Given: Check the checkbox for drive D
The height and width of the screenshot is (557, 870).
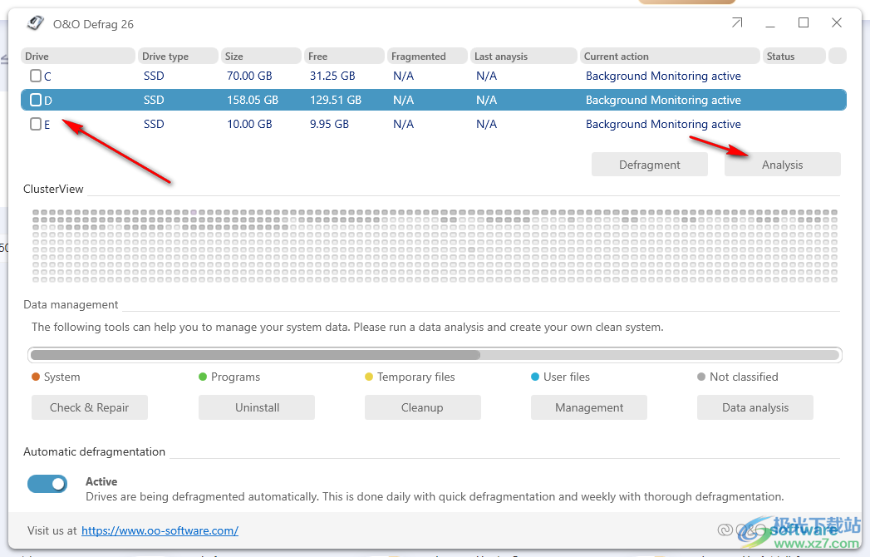Looking at the screenshot, I should (x=36, y=100).
